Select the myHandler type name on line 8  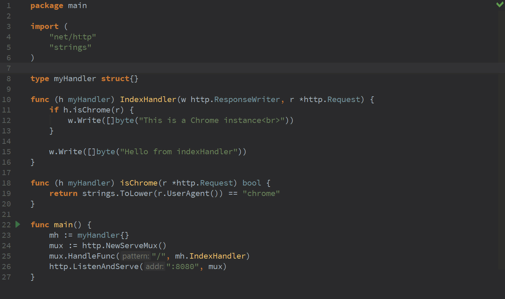click(75, 79)
